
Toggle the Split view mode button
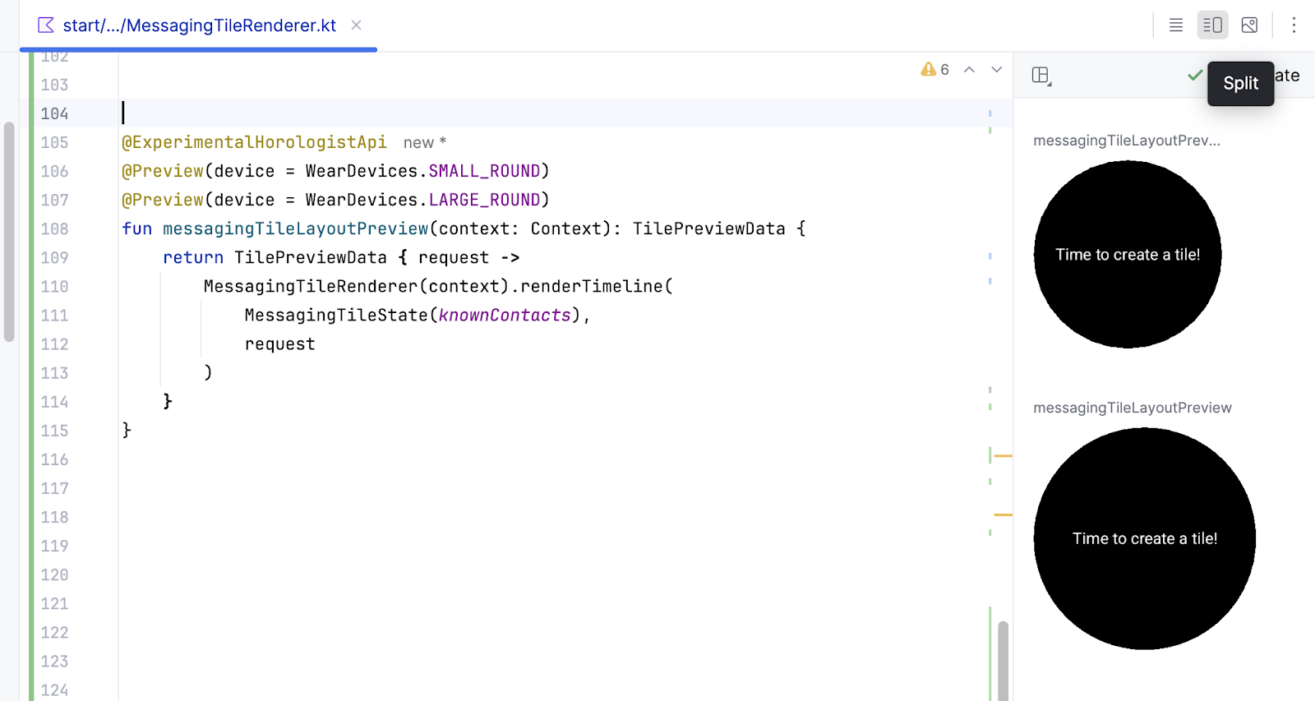pyautogui.click(x=1212, y=25)
